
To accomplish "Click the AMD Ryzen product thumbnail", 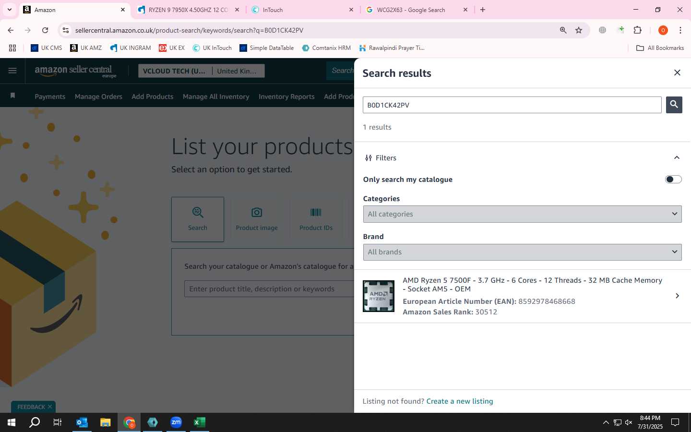I will click(378, 296).
